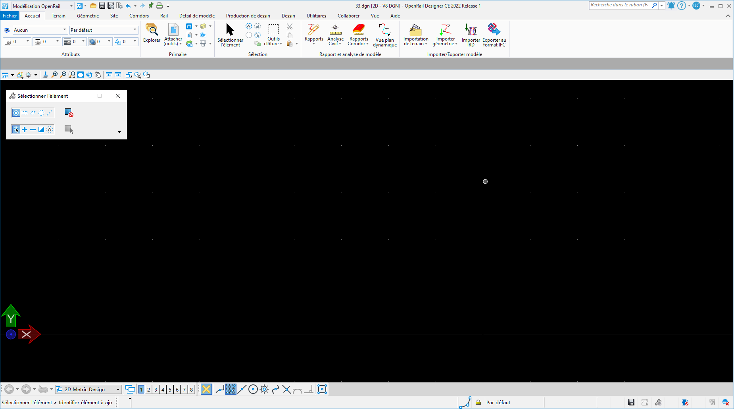This screenshot has width=734, height=409.
Task: Select Individual selection method in dialog
Action: click(16, 113)
